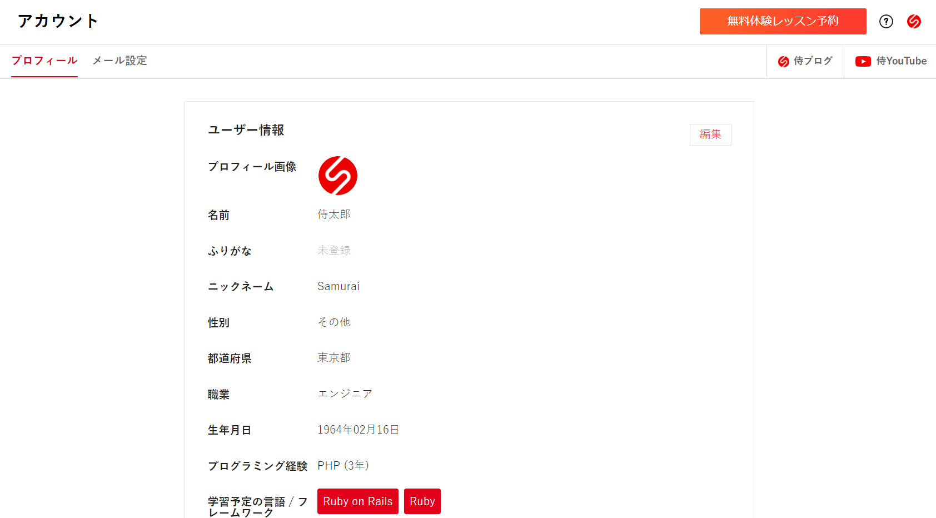Click the large profile image
Image resolution: width=936 pixels, height=518 pixels.
click(337, 176)
